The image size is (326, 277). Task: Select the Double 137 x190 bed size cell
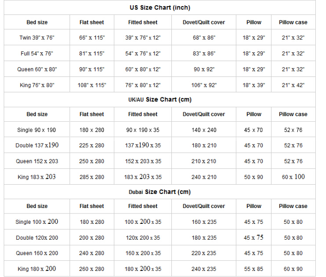[x=37, y=145]
